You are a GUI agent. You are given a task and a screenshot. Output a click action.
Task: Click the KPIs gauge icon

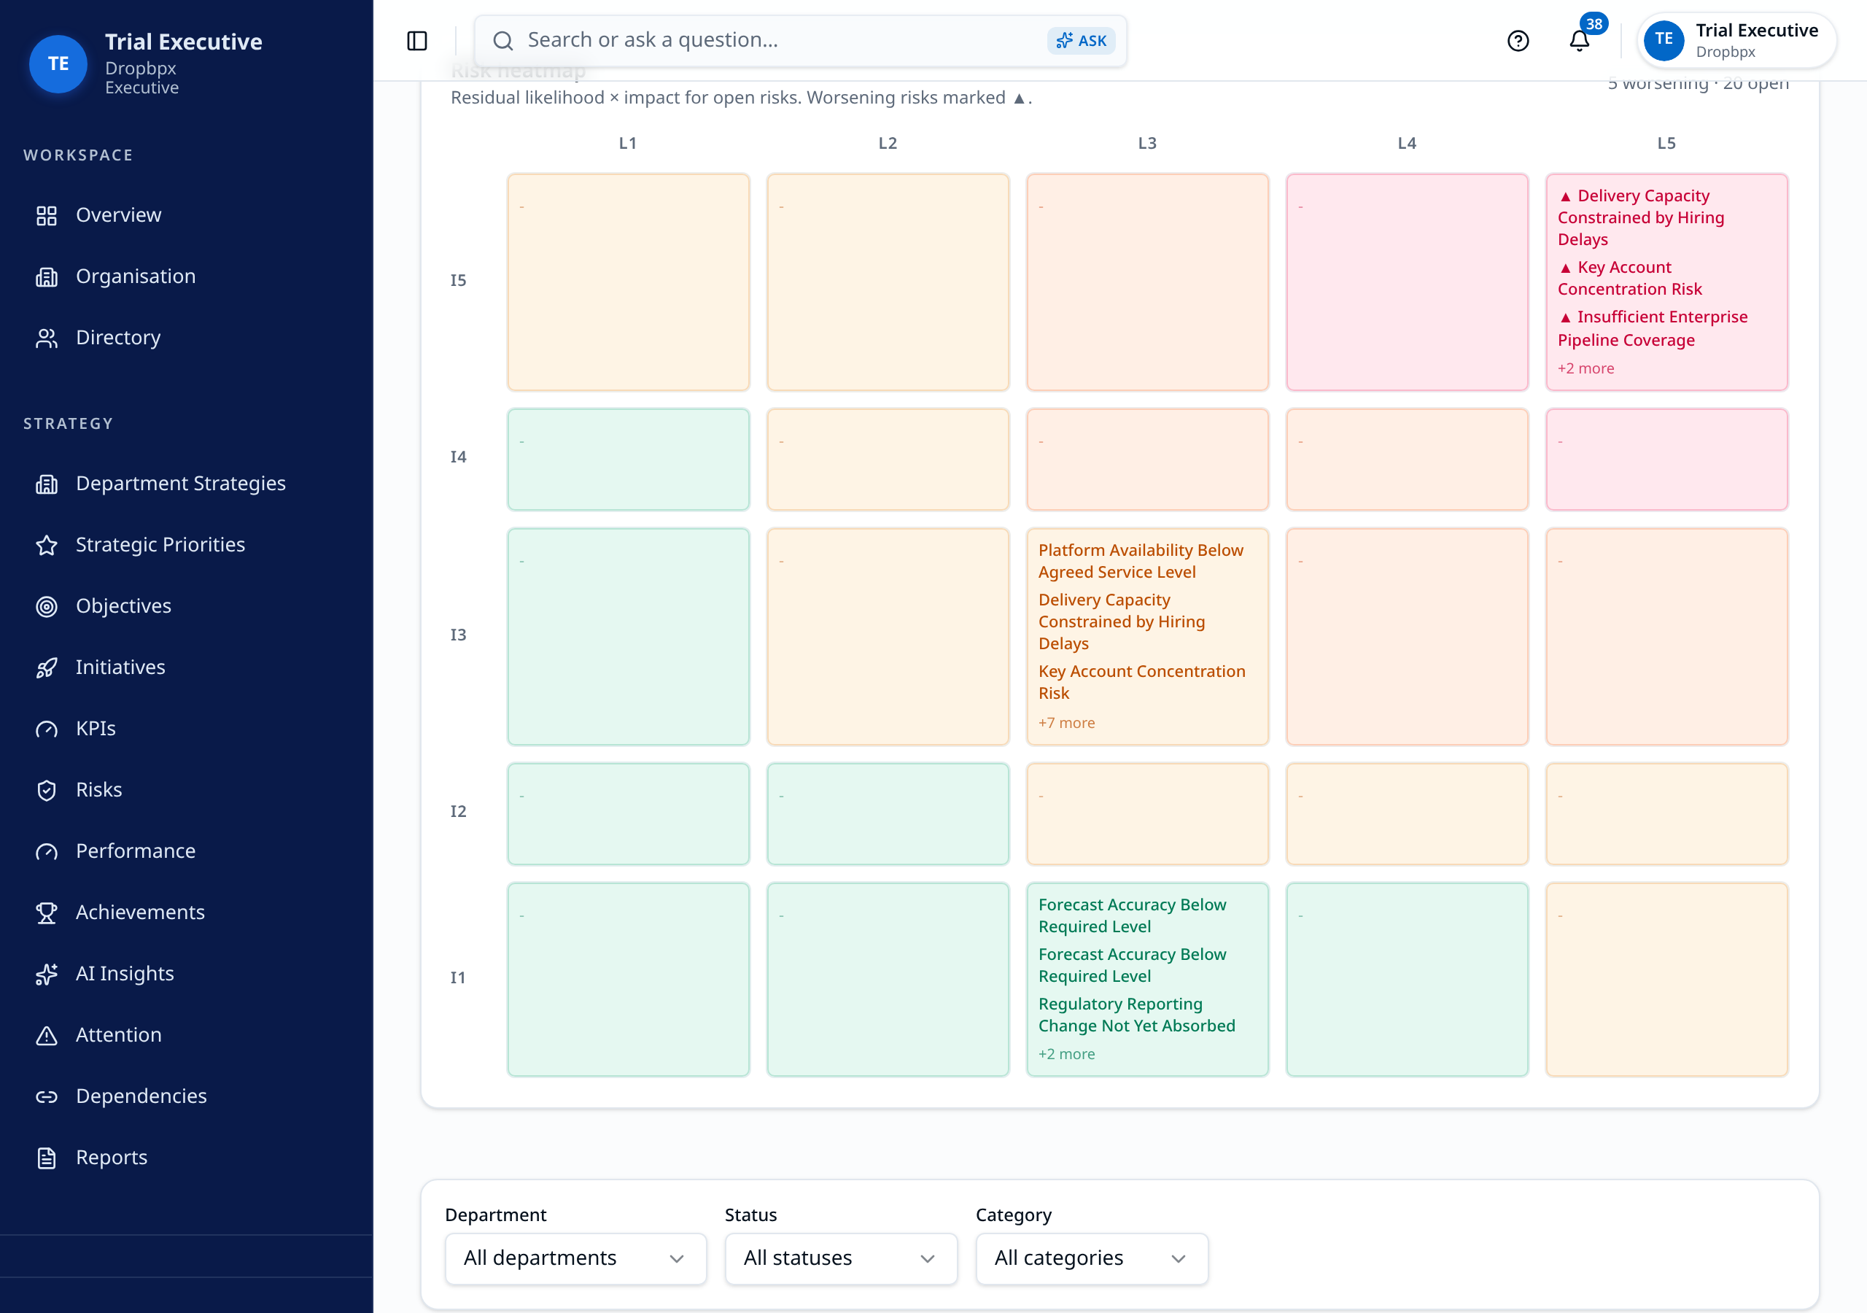(x=47, y=729)
